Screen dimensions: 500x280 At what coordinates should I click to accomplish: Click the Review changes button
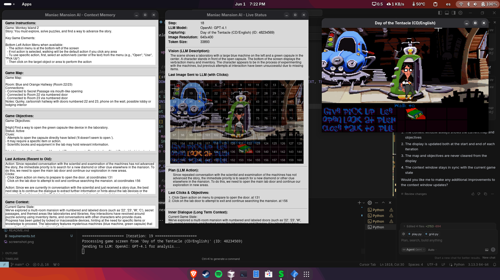click(415, 194)
